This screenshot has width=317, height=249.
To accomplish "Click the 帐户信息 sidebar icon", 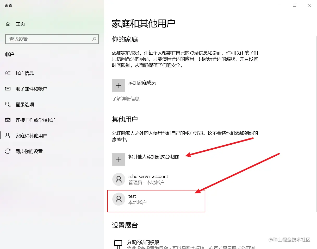I will tap(8, 73).
